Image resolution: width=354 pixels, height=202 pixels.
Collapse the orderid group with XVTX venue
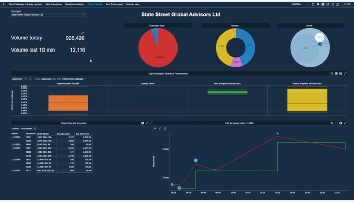pyautogui.click(x=12, y=171)
